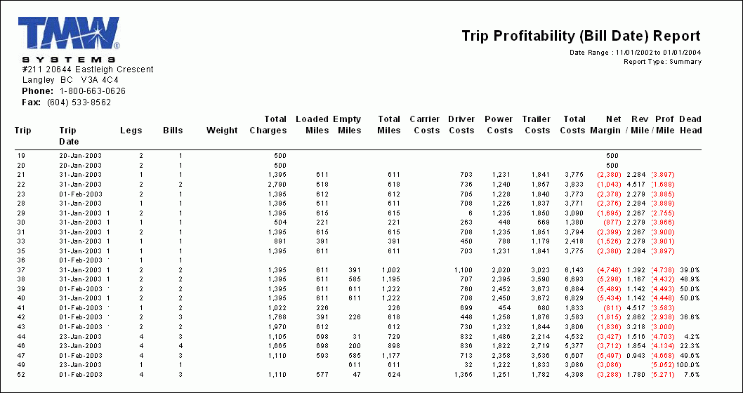743x393 pixels.
Task: Click the TMW Systems logo
Action: click(x=69, y=39)
